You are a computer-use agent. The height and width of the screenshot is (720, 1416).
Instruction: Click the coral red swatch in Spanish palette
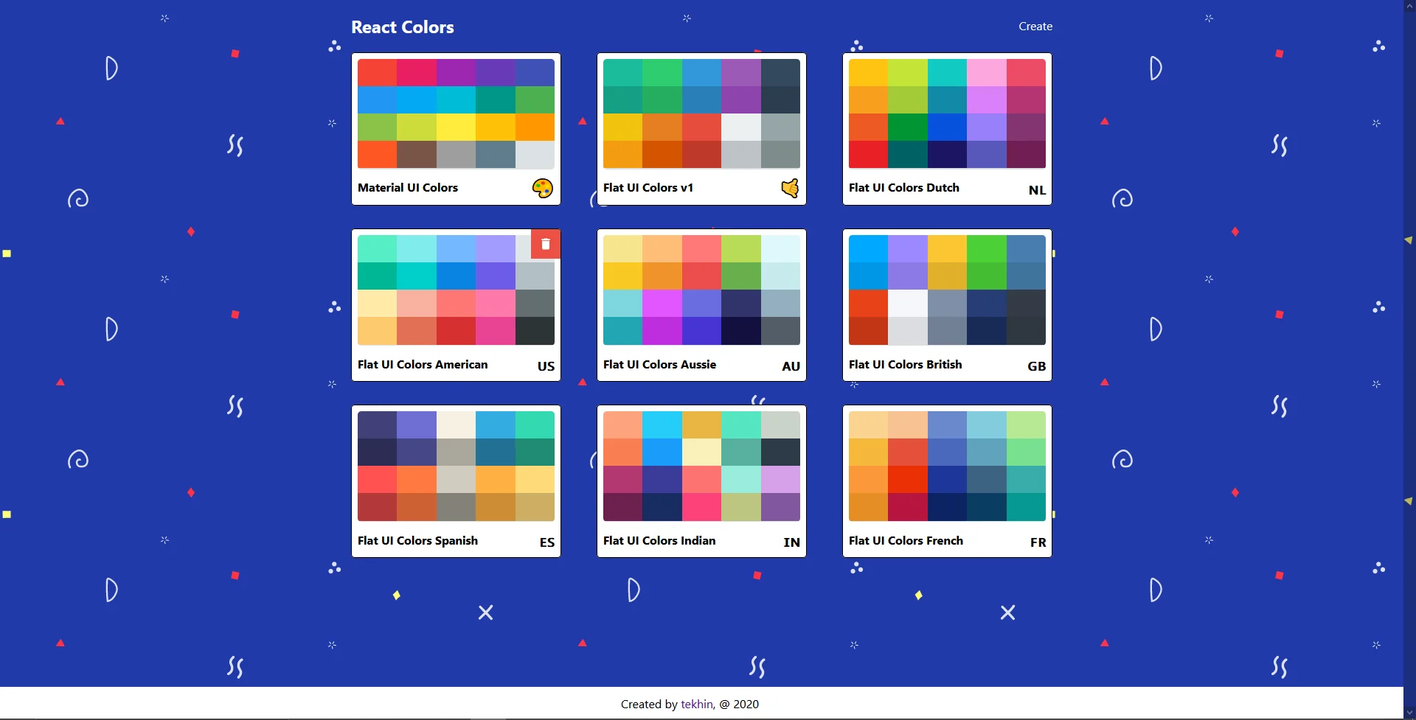pyautogui.click(x=377, y=480)
